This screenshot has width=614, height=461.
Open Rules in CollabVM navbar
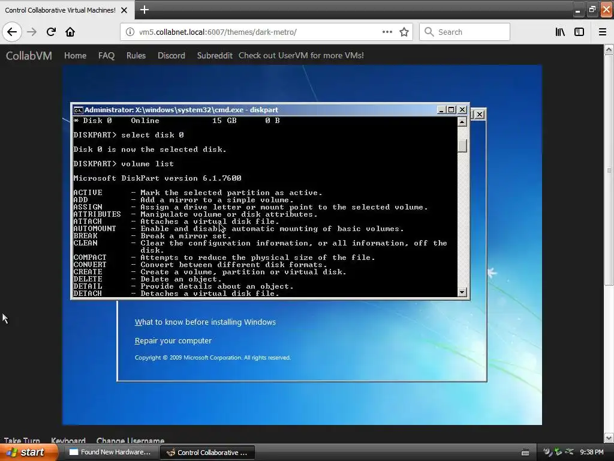[136, 56]
